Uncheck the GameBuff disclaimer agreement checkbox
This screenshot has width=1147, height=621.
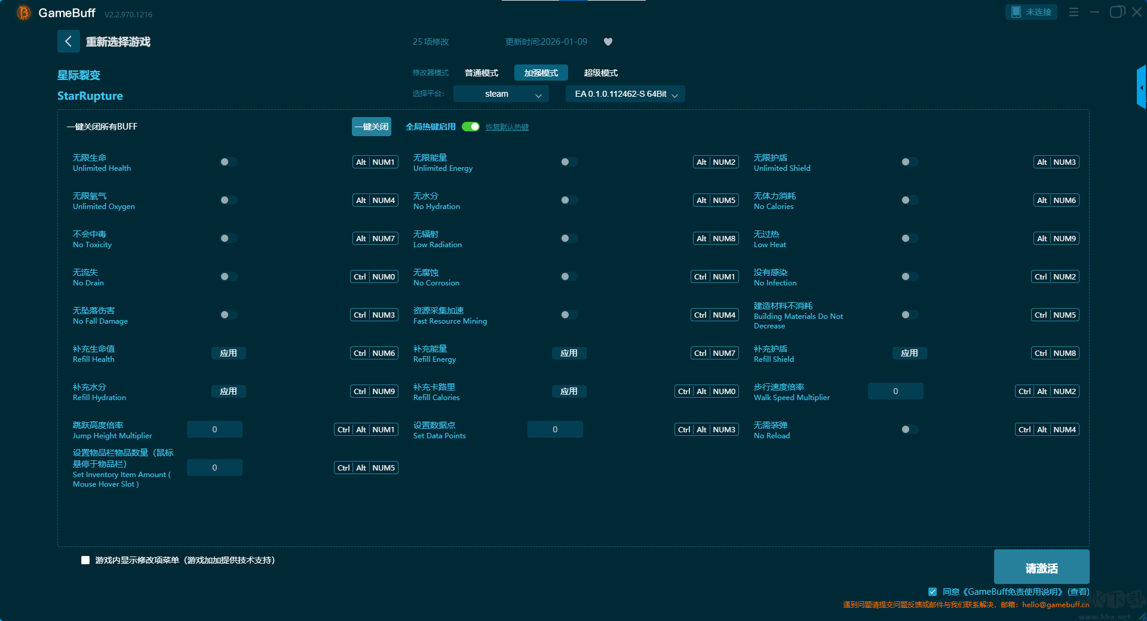click(x=933, y=592)
